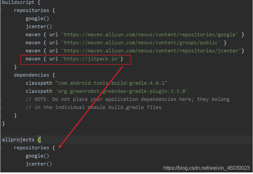Click repositories inside the buildscript block
Screen dimensions: 253x174
point(31,10)
